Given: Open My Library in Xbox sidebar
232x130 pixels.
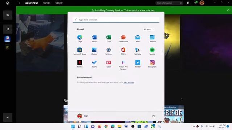Looking at the screenshot, I should (x=8, y=15).
